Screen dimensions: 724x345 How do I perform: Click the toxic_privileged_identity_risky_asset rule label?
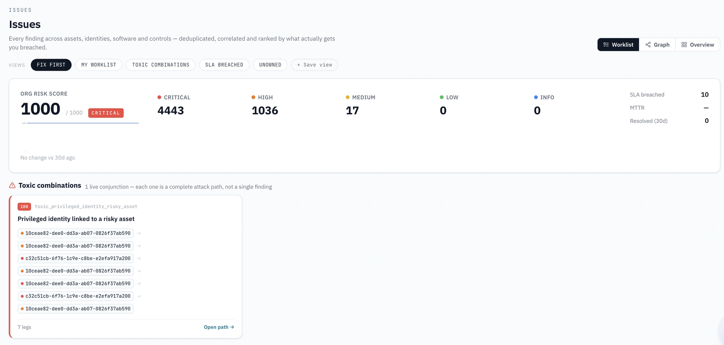[x=86, y=207]
